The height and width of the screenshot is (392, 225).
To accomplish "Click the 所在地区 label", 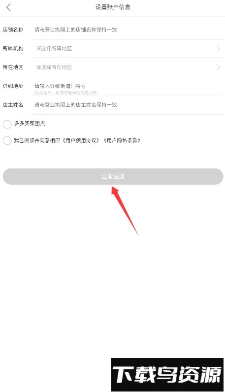I will point(13,67).
